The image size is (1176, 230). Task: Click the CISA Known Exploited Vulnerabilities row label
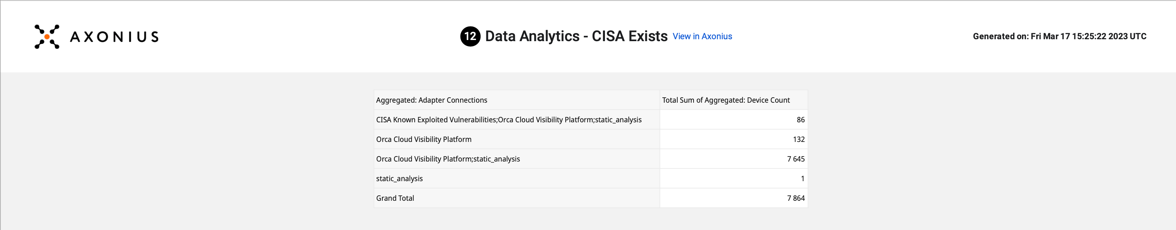[x=509, y=120]
